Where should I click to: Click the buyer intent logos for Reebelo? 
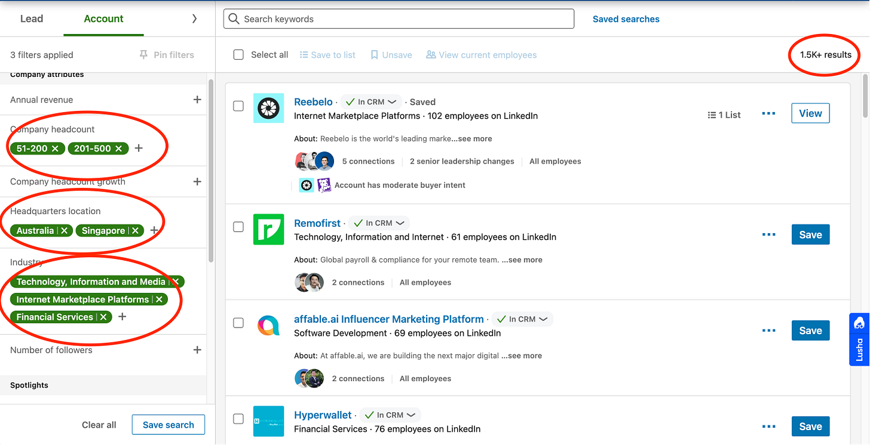tap(315, 186)
